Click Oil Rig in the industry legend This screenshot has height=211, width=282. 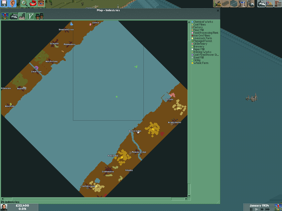click(197, 60)
